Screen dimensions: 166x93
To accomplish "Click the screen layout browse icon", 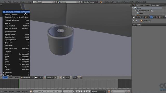I will coord(34,2).
